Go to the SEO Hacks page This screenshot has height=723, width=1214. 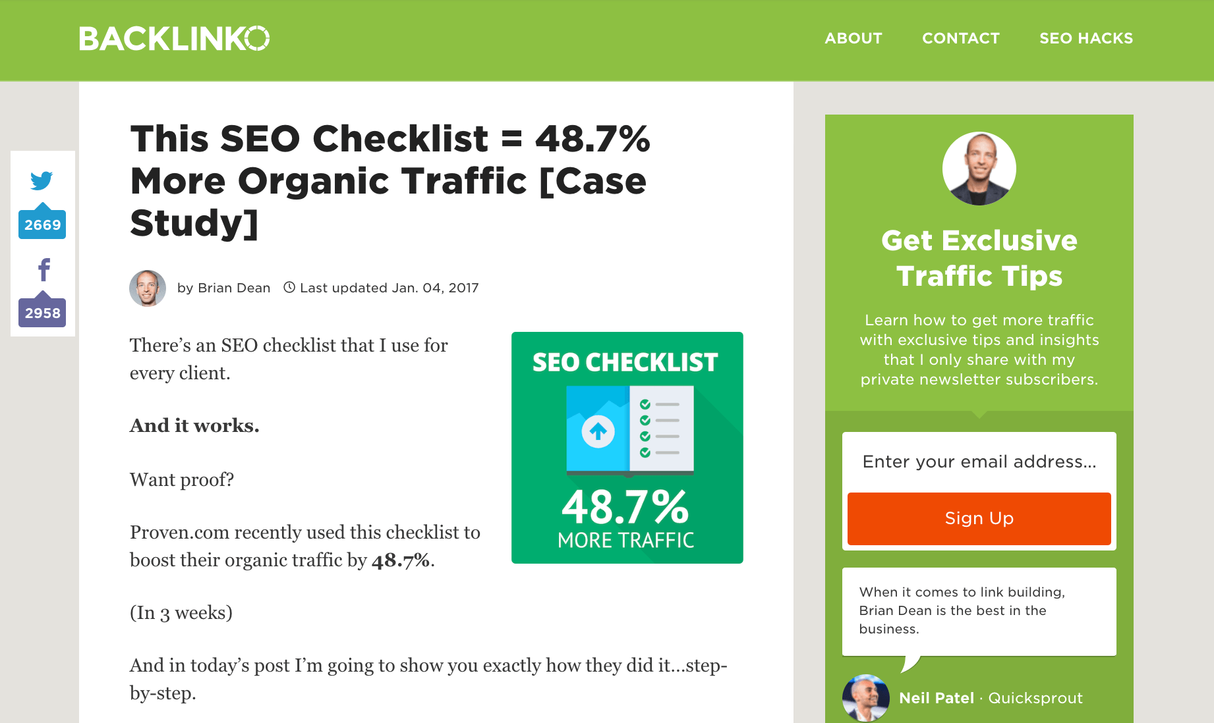click(x=1085, y=38)
